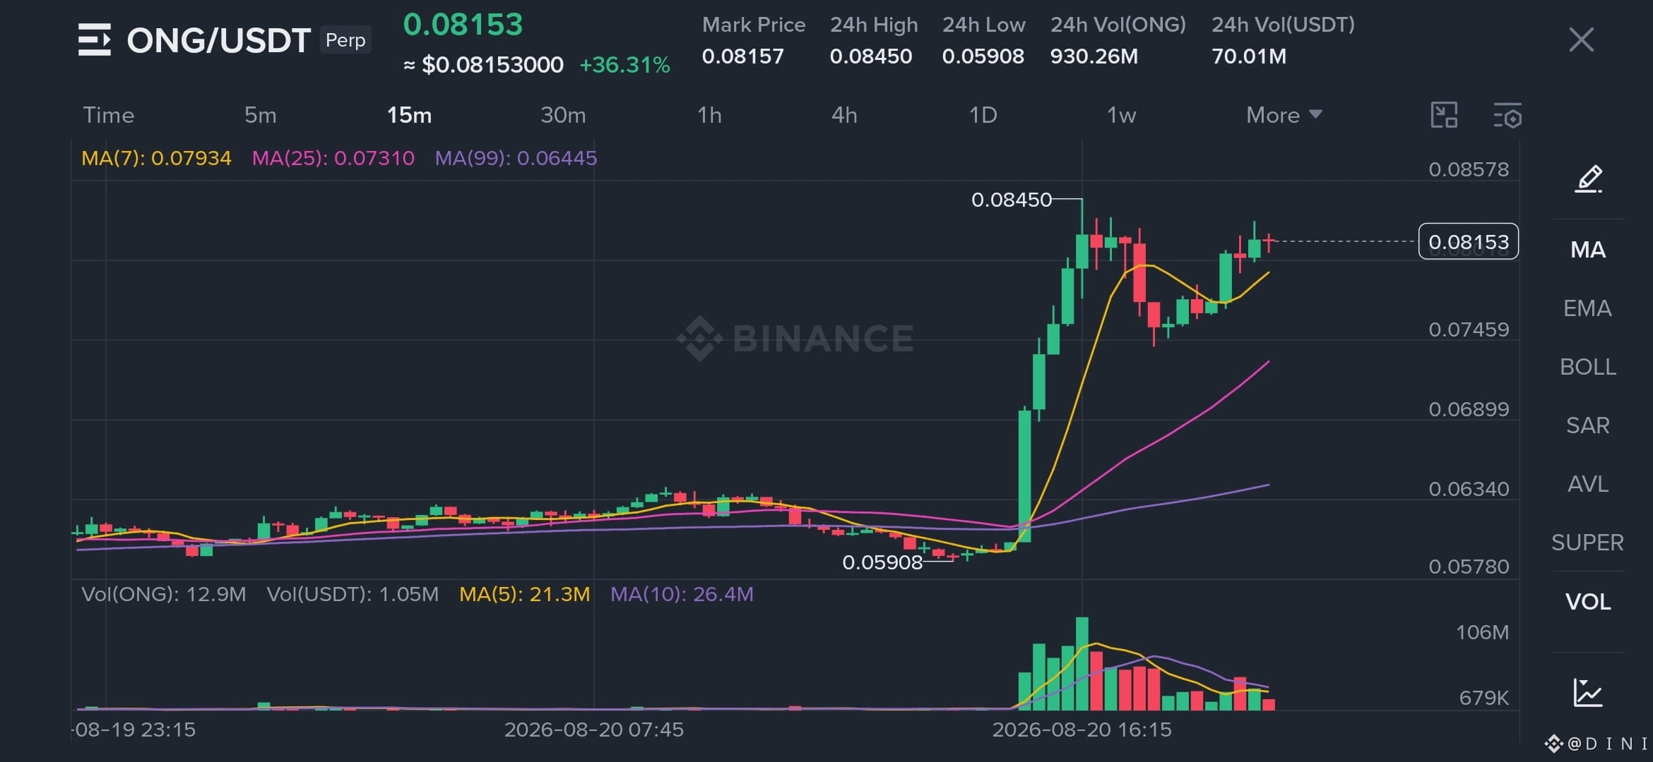Screen dimensions: 1653x762
Task: Click the 0.05908 low price marker
Action: (x=882, y=562)
